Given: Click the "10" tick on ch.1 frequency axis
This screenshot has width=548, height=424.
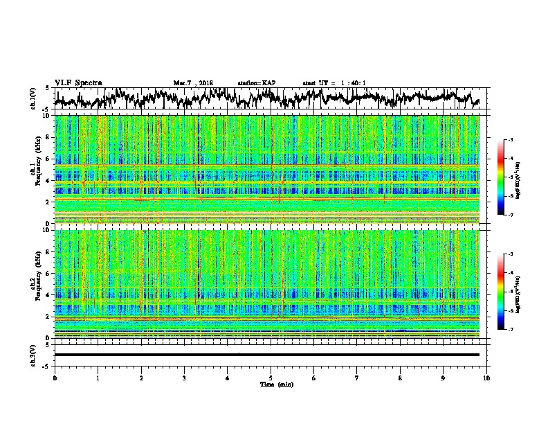Looking at the screenshot, I should [47, 116].
